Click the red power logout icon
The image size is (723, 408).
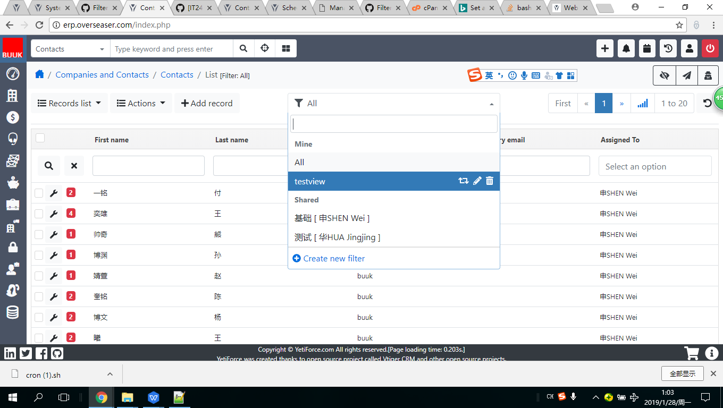(x=710, y=49)
